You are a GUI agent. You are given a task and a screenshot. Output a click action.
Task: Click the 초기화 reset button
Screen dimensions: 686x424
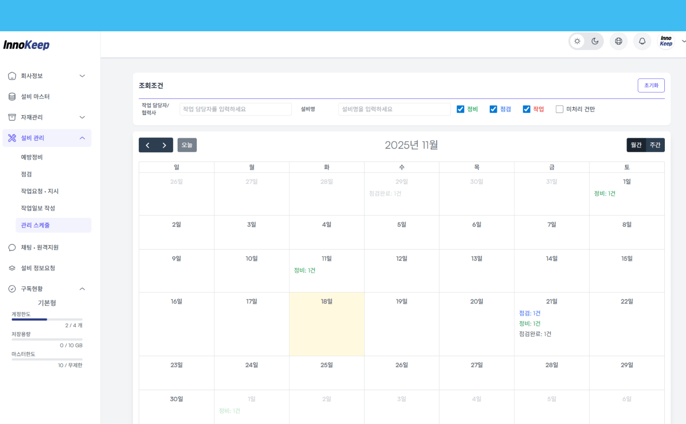point(651,85)
